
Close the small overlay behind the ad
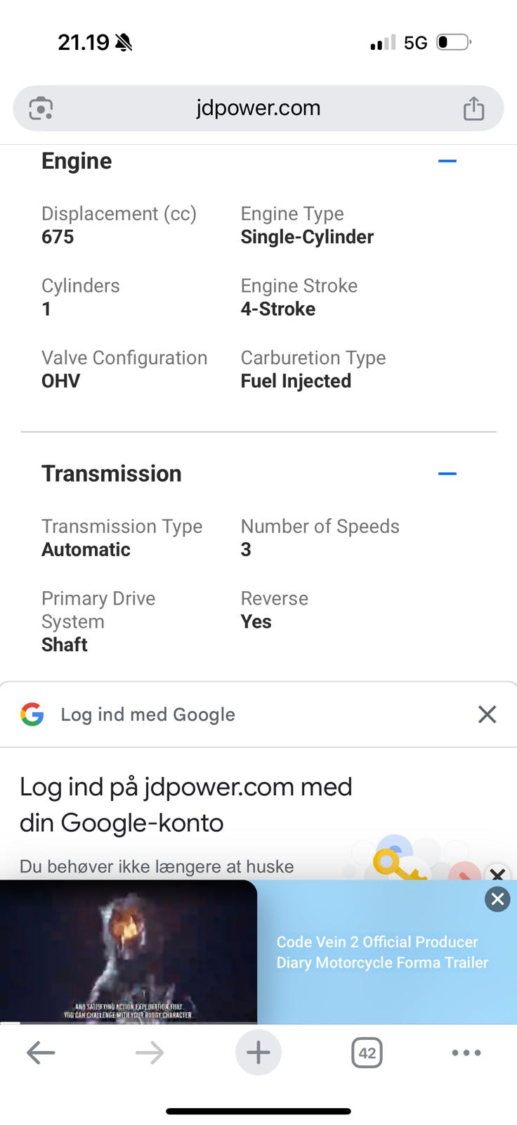(497, 874)
